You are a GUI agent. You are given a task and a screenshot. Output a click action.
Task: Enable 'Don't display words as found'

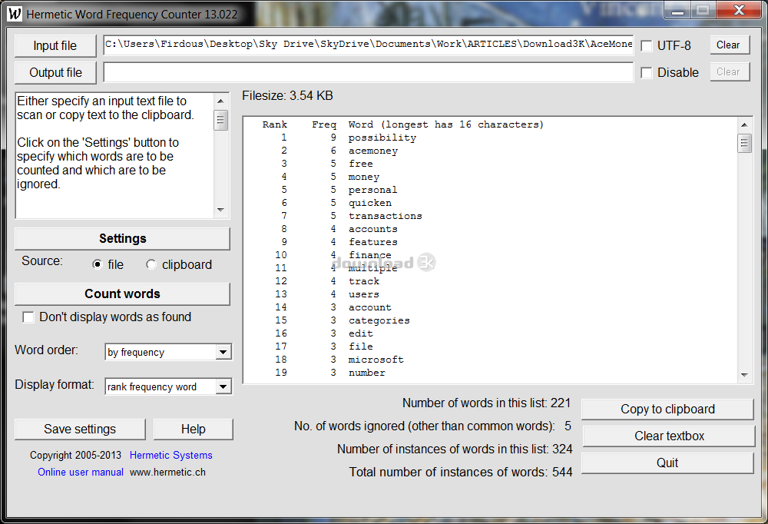tap(28, 317)
